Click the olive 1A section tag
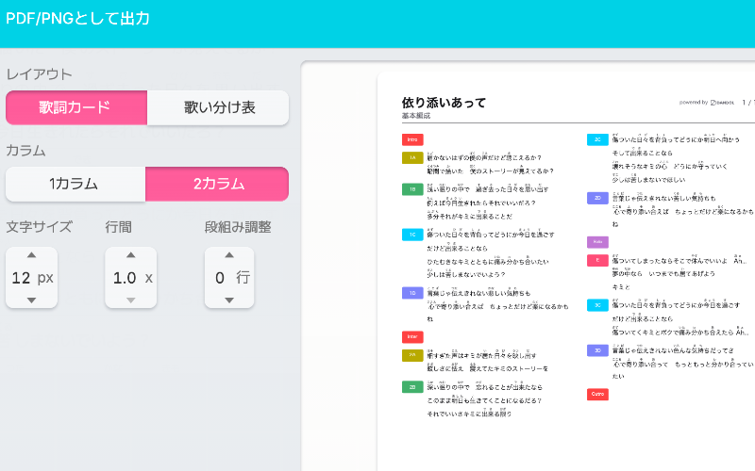 coord(412,157)
